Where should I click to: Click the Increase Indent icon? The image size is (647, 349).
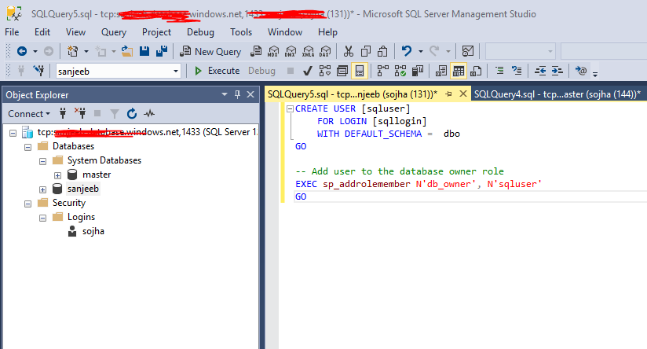click(x=557, y=71)
